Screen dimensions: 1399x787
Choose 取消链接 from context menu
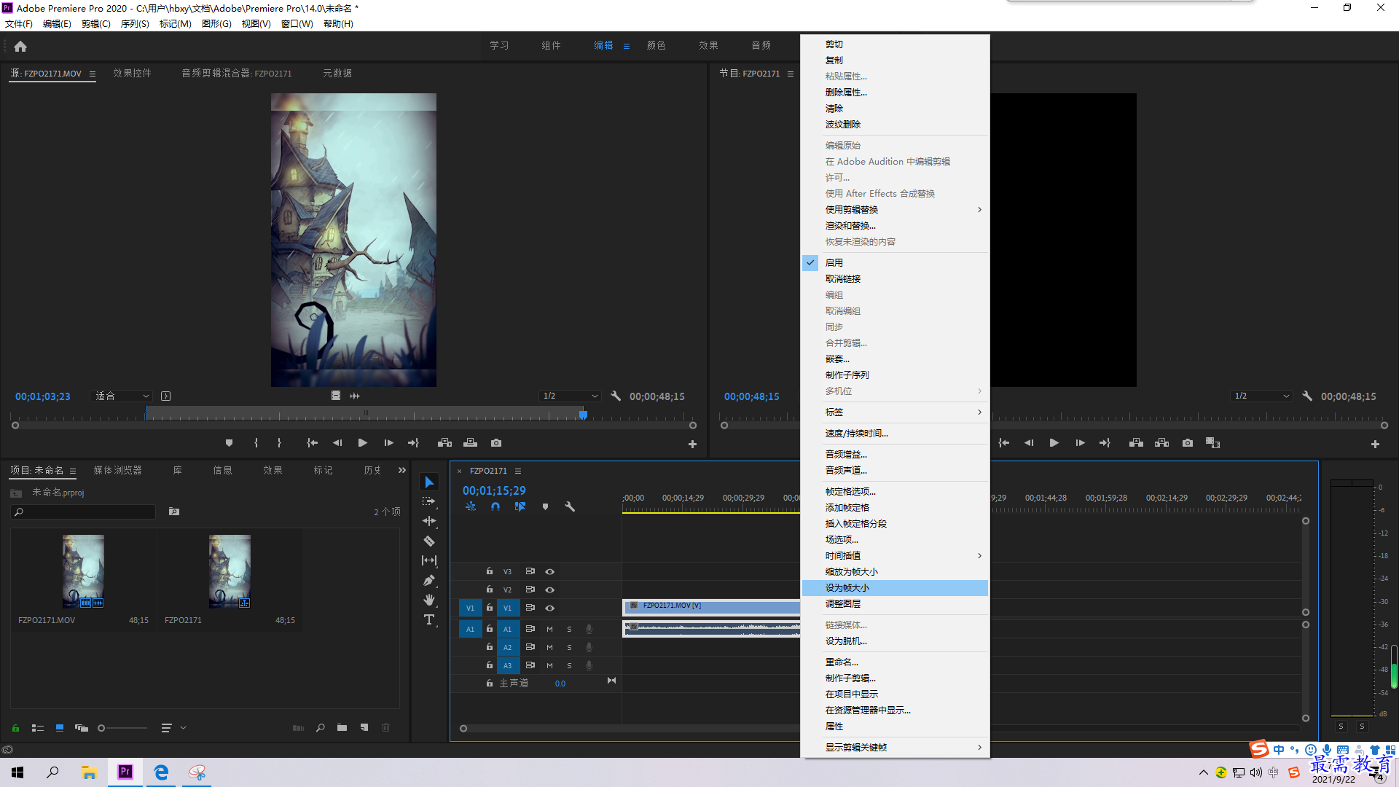tap(895, 279)
